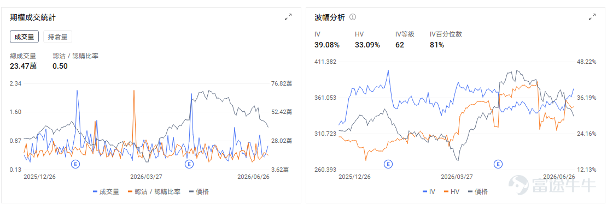Click the HV value 33.09%
The width and height of the screenshot is (607, 205).
click(x=367, y=45)
